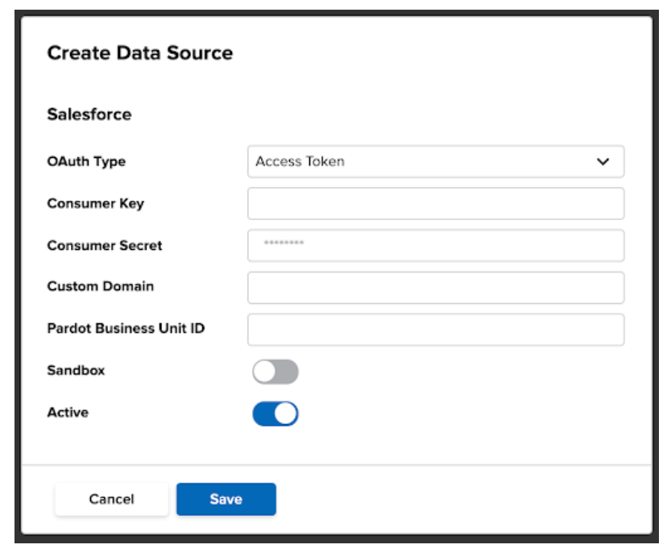
Task: Select the Access Token value text
Action: 300,161
